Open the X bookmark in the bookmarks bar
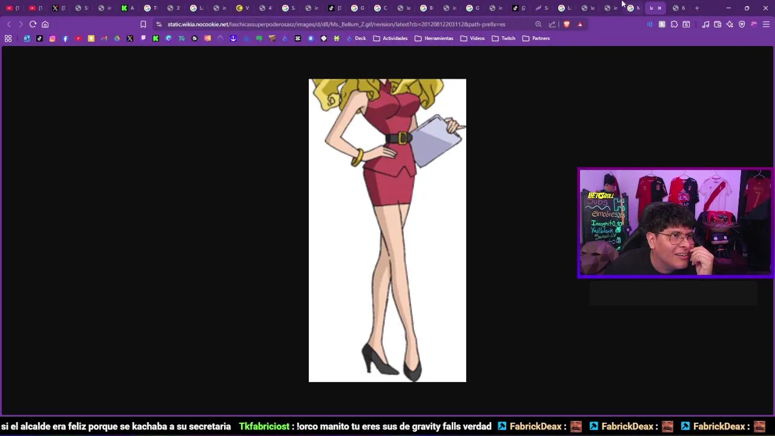Image resolution: width=775 pixels, height=436 pixels. [130, 38]
